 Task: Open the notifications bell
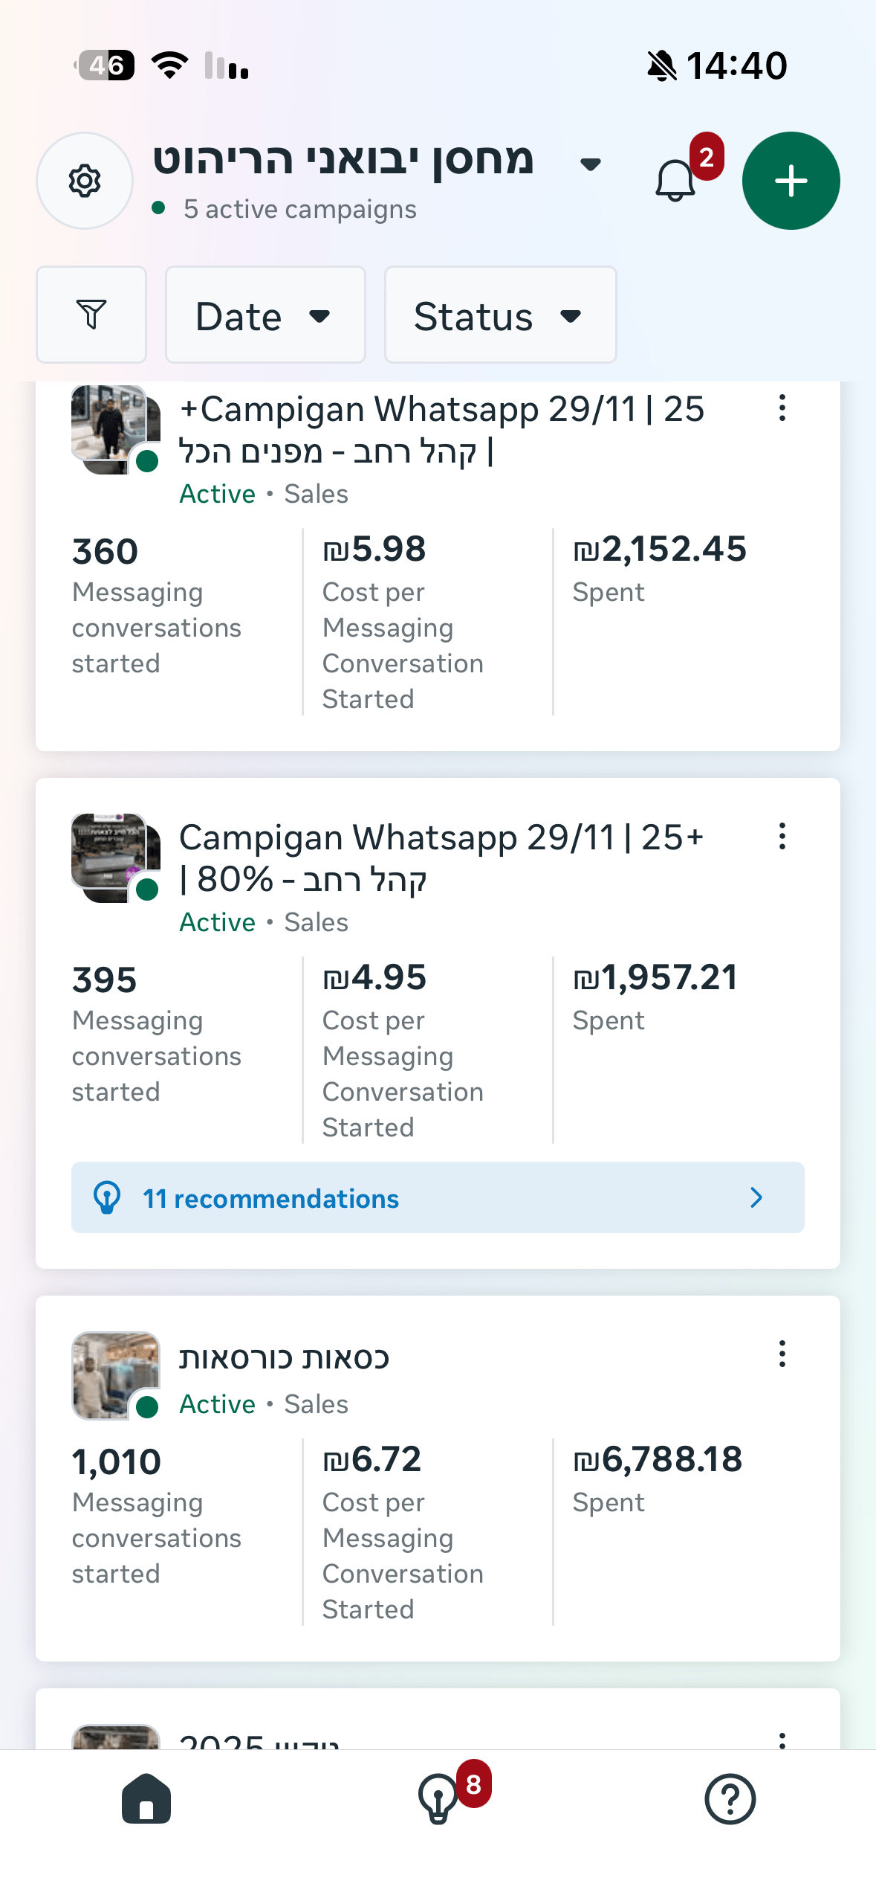675,181
